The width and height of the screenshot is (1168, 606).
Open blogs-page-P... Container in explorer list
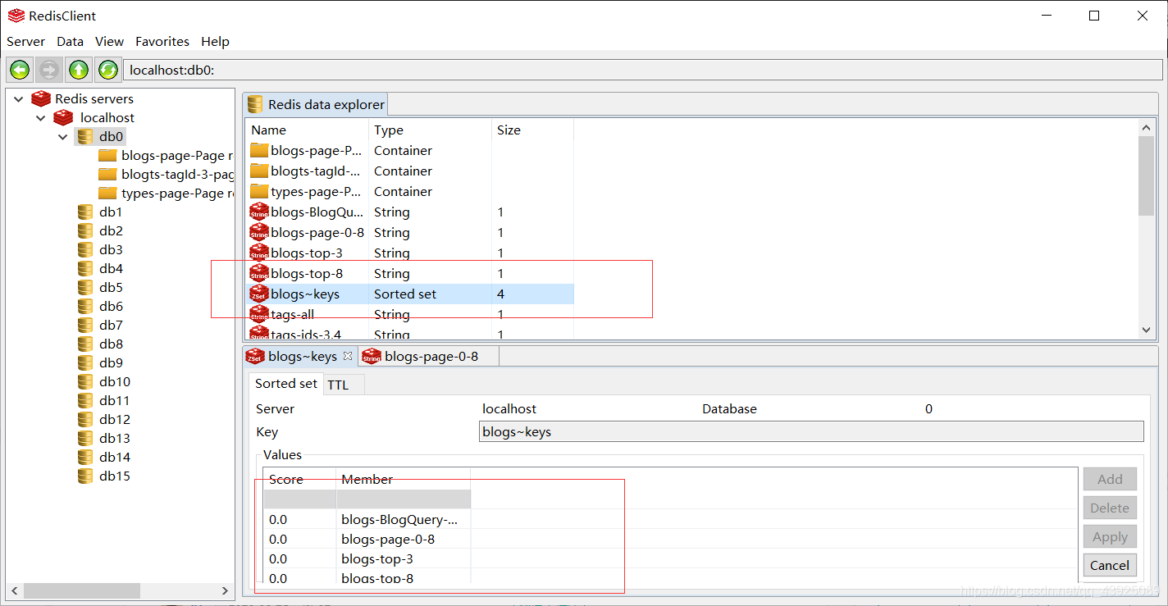(x=410, y=151)
